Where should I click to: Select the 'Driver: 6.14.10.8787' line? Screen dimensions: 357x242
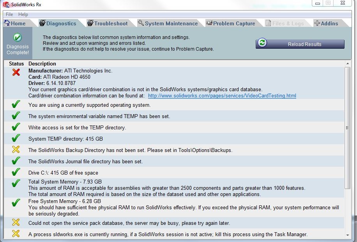pos(52,83)
